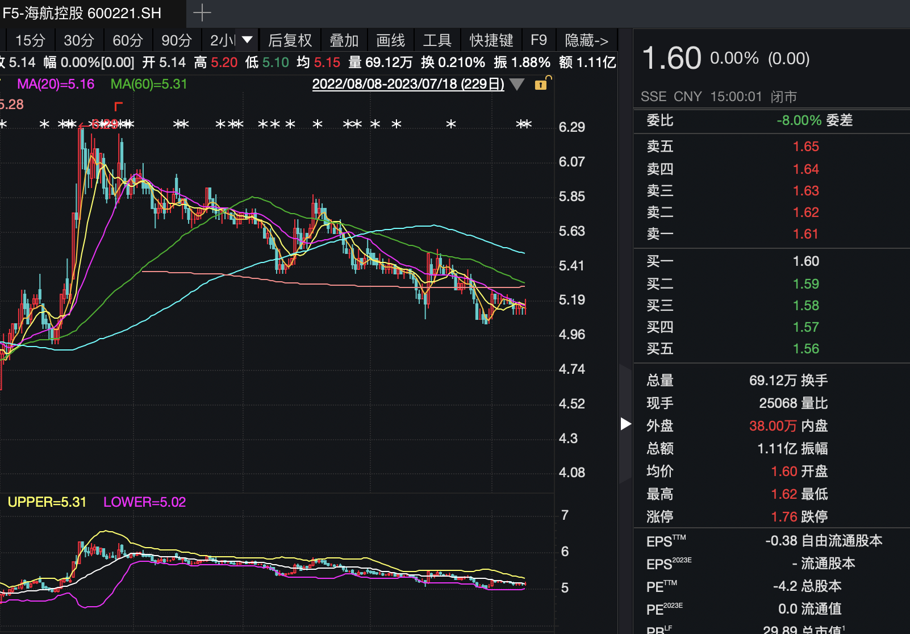Switch to the 60分 timeframe tab
The height and width of the screenshot is (634, 910).
127,40
